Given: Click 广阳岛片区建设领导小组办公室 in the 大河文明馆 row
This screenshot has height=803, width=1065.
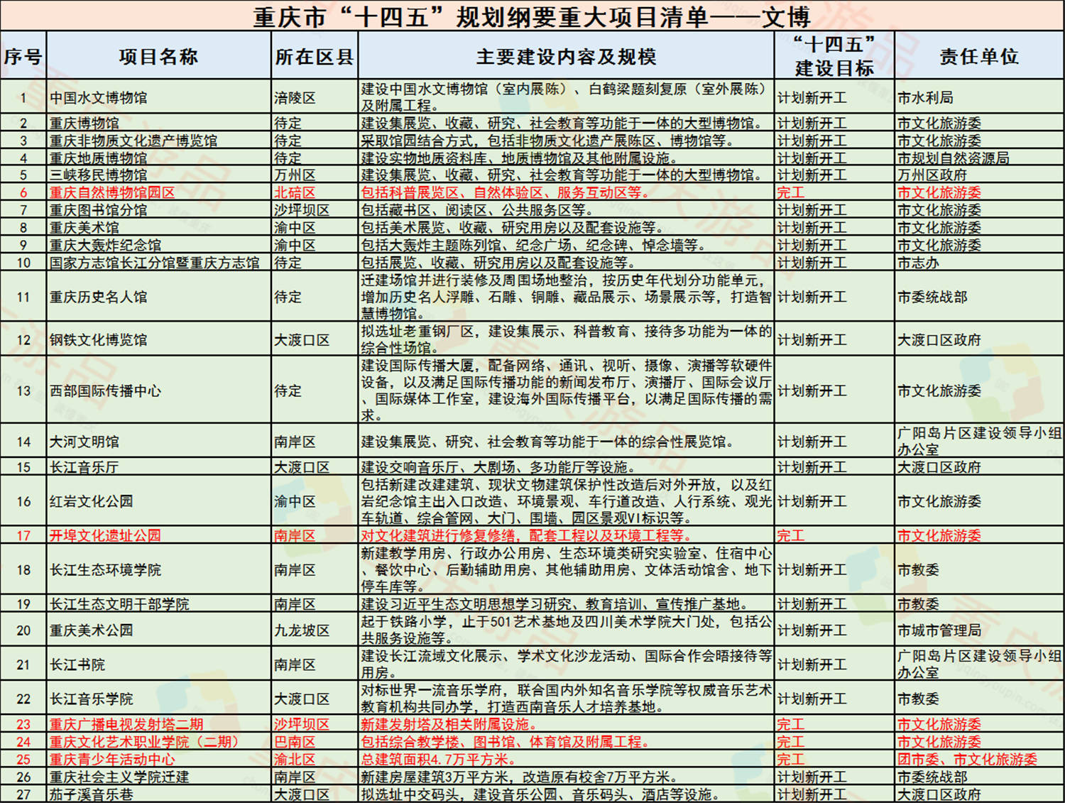Looking at the screenshot, I should [979, 441].
